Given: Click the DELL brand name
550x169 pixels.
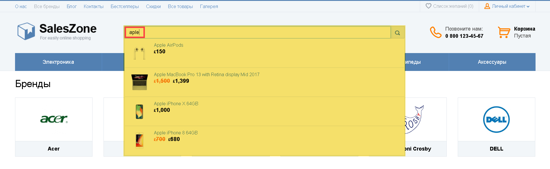Looking at the screenshot, I should tap(496, 149).
